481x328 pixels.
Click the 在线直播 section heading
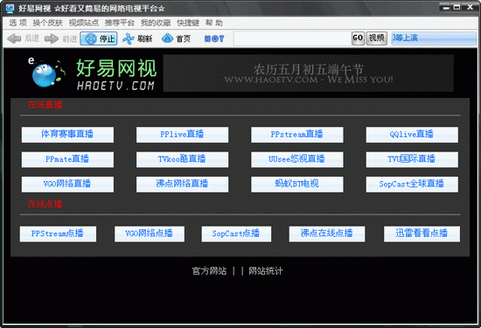(x=45, y=105)
